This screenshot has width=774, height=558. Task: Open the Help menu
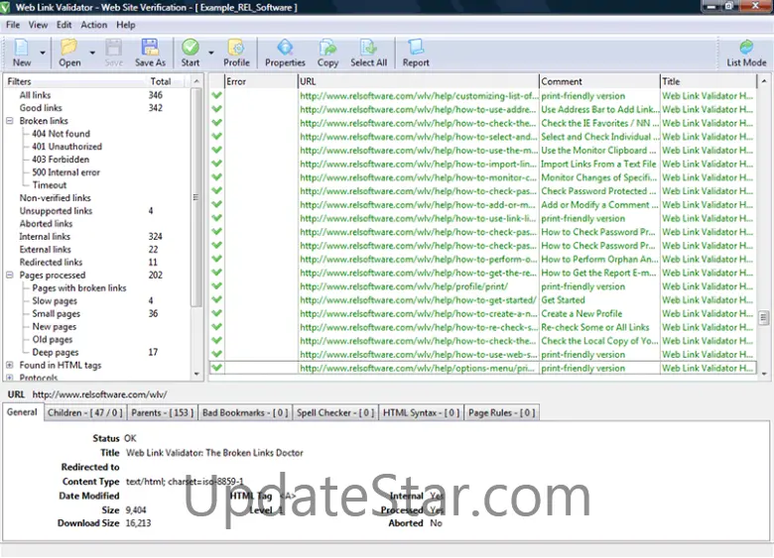tap(126, 25)
